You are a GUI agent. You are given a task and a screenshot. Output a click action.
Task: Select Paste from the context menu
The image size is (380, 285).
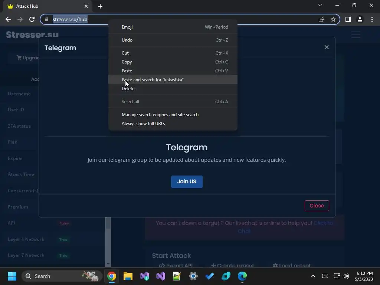pyautogui.click(x=173, y=71)
